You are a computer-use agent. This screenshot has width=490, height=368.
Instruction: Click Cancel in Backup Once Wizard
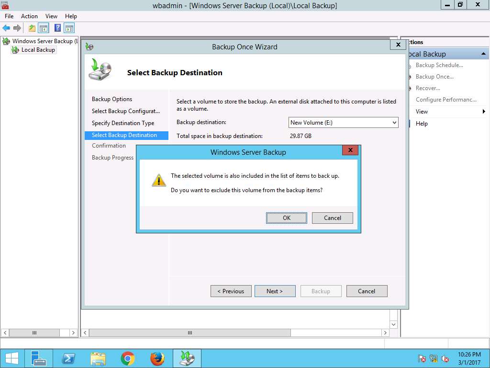367,291
